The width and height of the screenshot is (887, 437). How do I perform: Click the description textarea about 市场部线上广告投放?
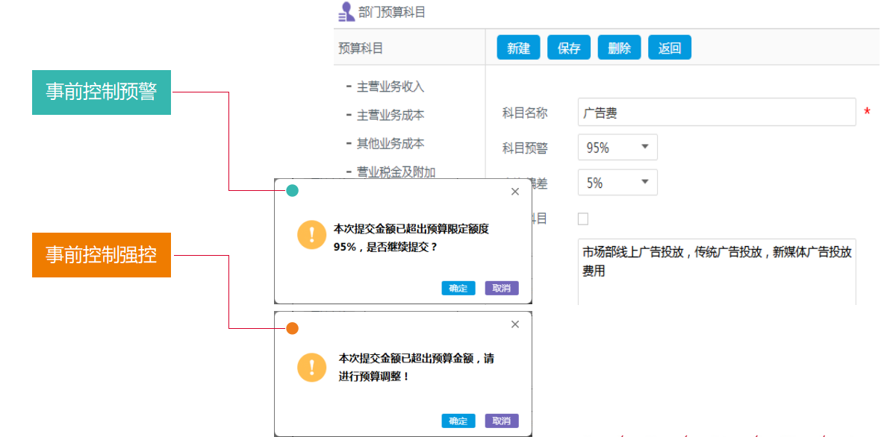point(717,272)
